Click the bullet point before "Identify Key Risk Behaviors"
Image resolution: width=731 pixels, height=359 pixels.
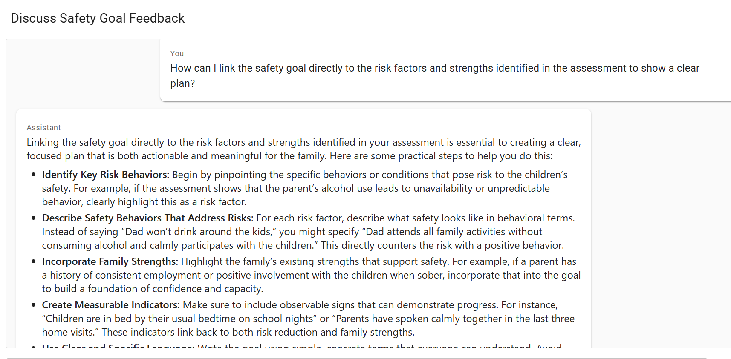33,175
